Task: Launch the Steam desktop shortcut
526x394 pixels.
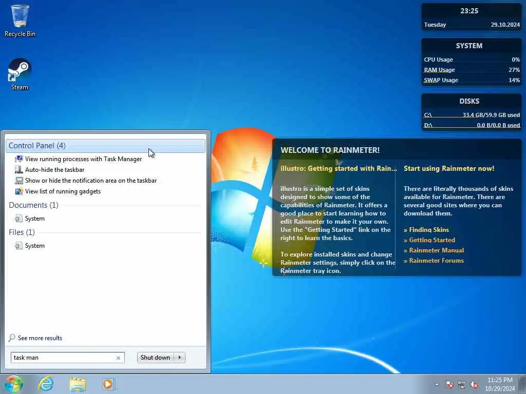Action: (20, 74)
